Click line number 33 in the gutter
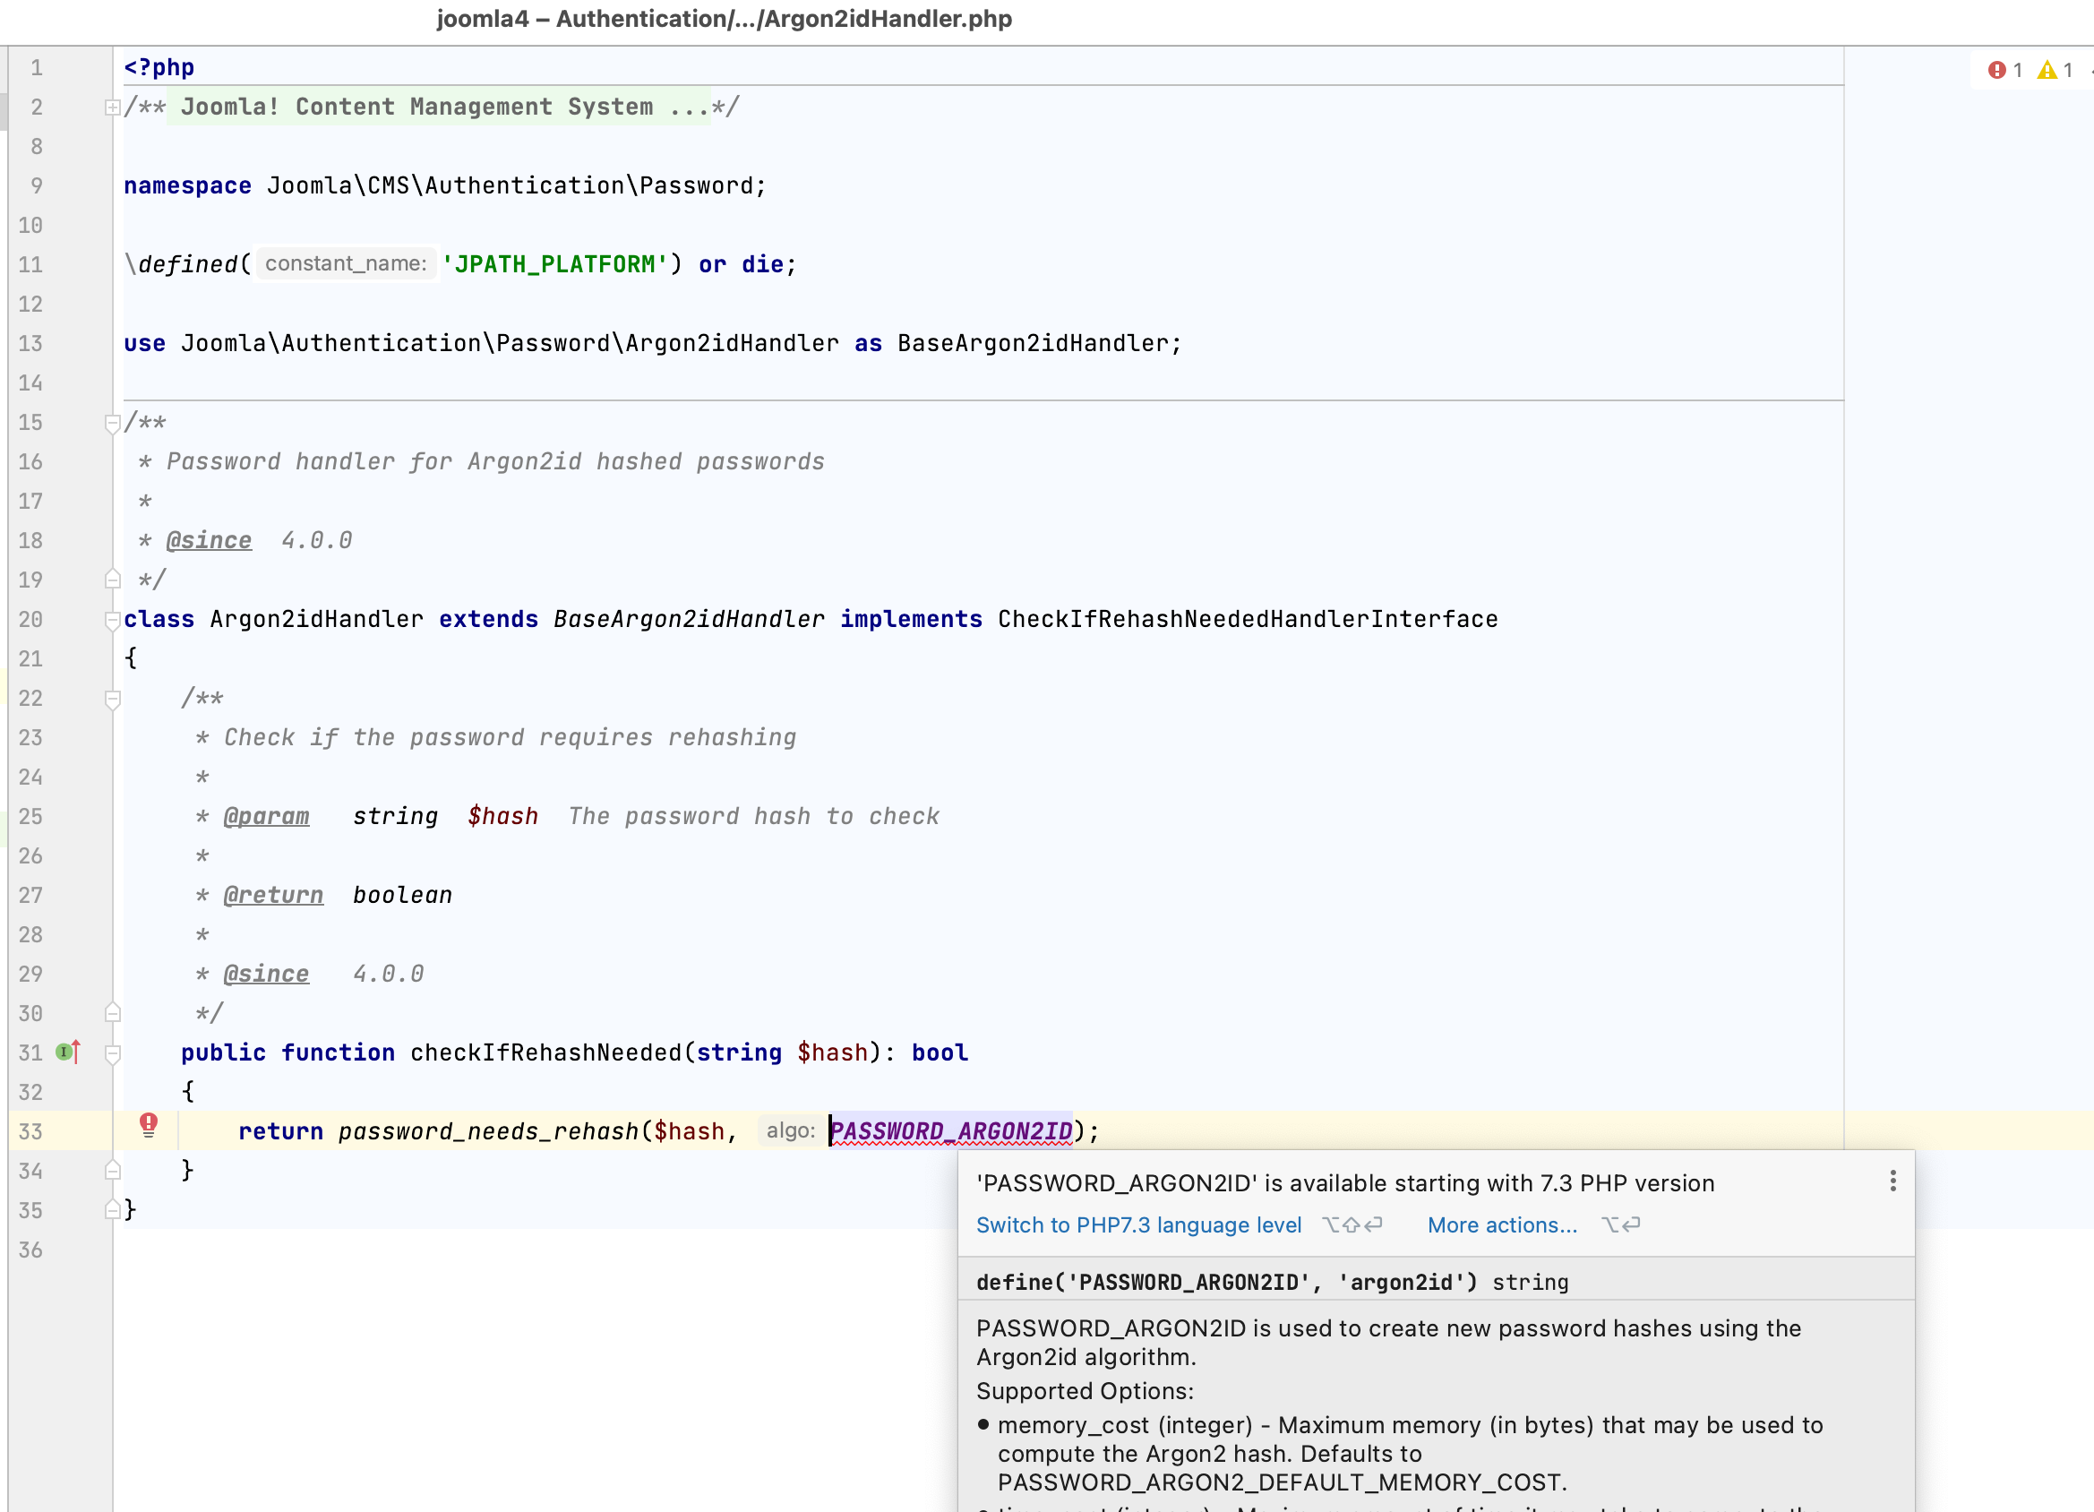2094x1512 pixels. point(30,1131)
